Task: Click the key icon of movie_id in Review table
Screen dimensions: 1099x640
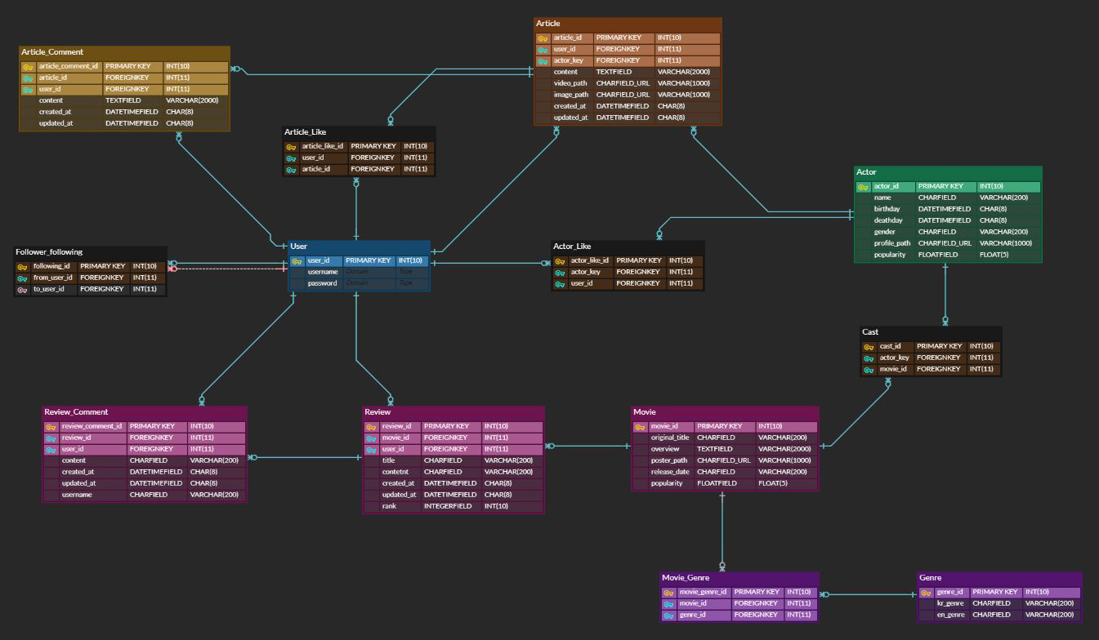Action: click(x=372, y=438)
